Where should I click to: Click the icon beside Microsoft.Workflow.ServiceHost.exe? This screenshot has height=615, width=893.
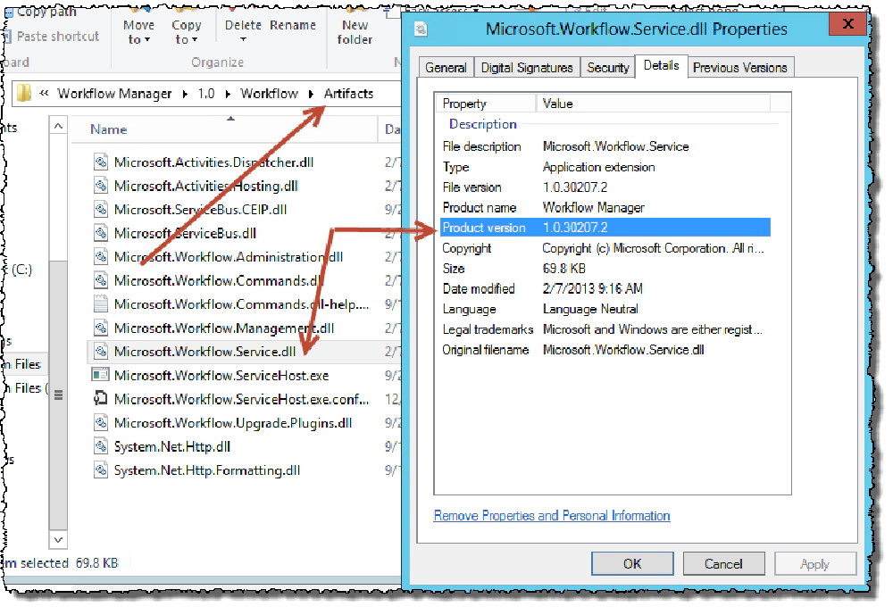tap(101, 376)
